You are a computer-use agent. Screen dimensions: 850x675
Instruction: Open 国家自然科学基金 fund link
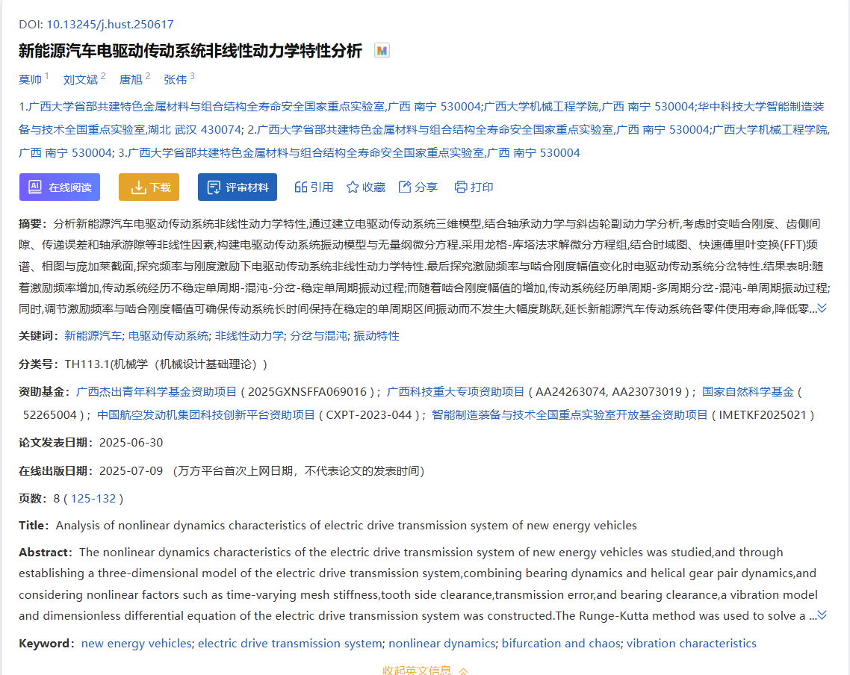point(748,392)
